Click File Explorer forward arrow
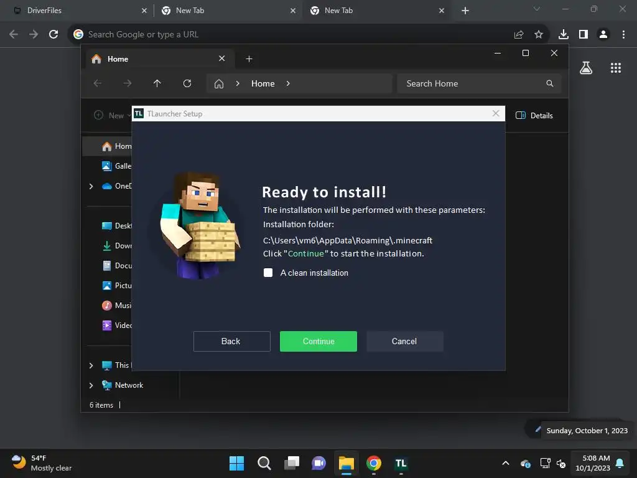The image size is (637, 478). (x=128, y=83)
